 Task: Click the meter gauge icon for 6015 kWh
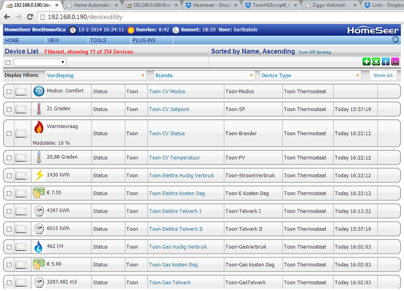(x=39, y=229)
